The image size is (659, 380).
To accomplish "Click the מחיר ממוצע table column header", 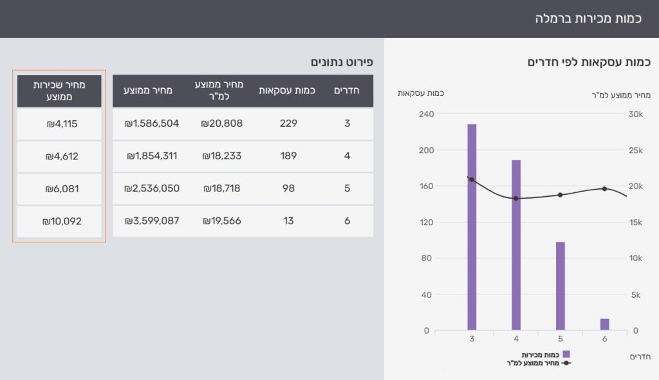I will pos(152,91).
